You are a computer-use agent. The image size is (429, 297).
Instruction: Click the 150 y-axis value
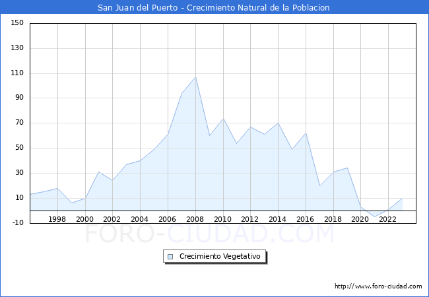click(17, 22)
